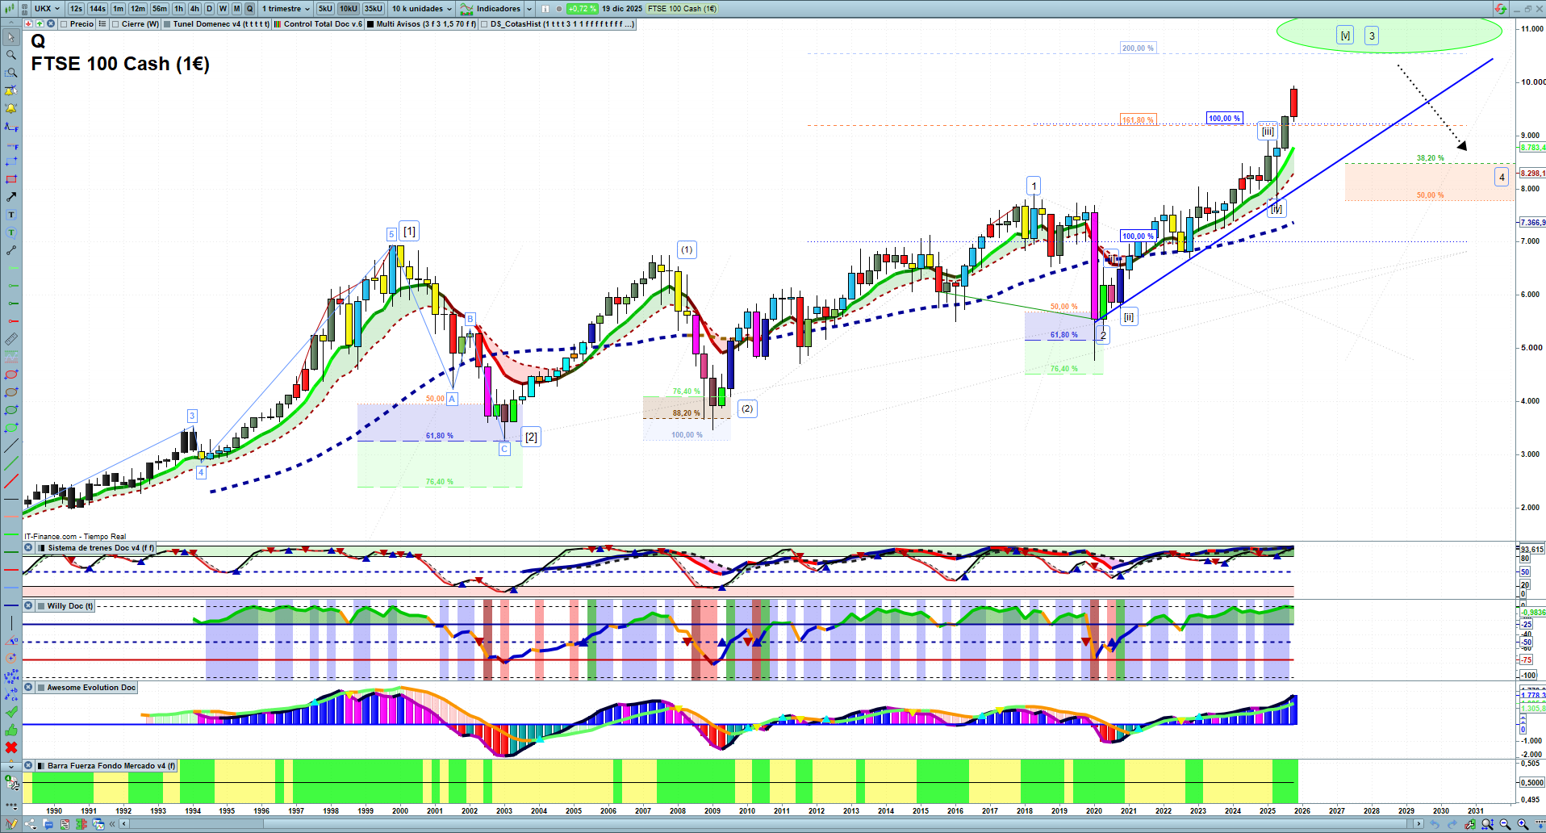Click the scrollbar right arrow at bottom
This screenshot has height=833, width=1546.
[1419, 824]
